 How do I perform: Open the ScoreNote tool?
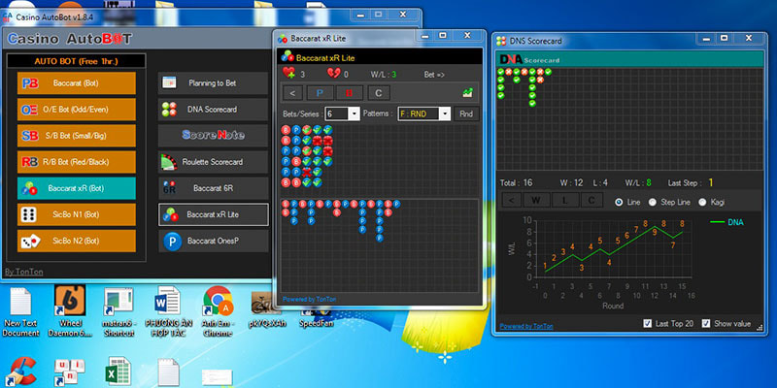[213, 136]
